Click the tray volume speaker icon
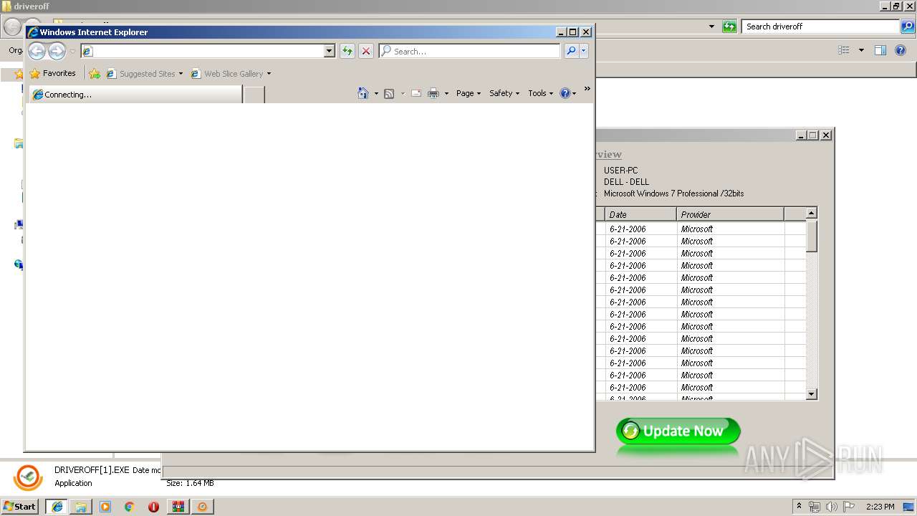This screenshot has width=917, height=516. pyautogui.click(x=831, y=507)
